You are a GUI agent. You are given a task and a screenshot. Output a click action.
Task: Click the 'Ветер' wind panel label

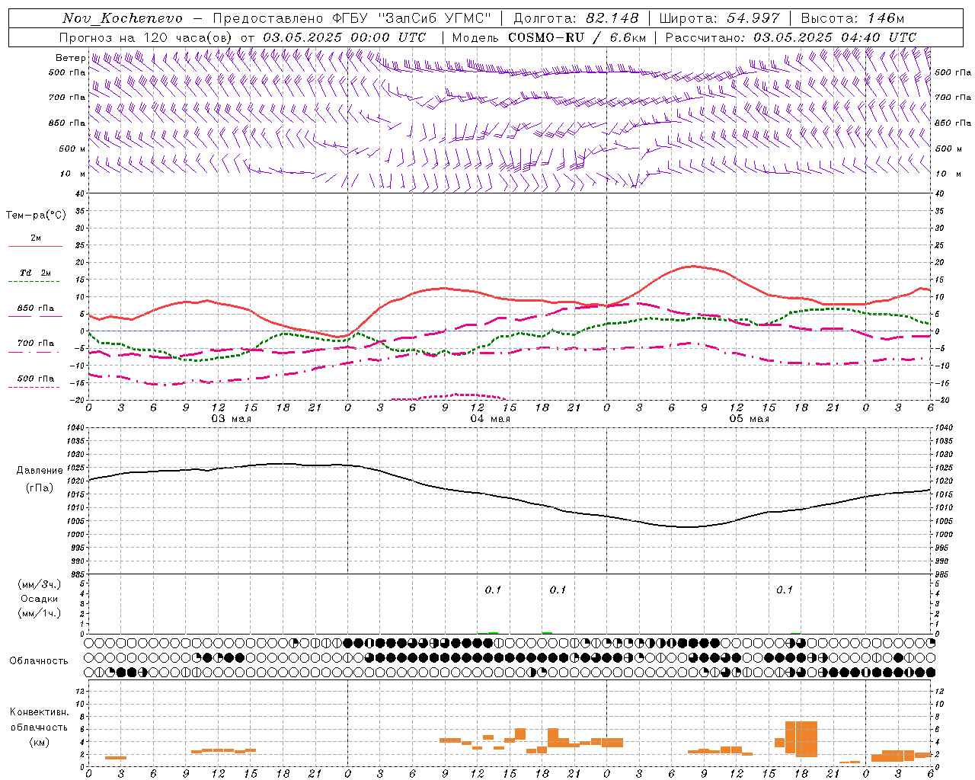(x=71, y=58)
